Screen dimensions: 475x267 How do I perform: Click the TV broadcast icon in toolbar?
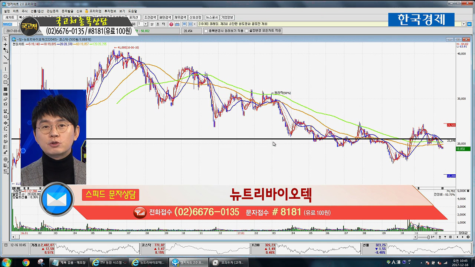tap(177, 24)
